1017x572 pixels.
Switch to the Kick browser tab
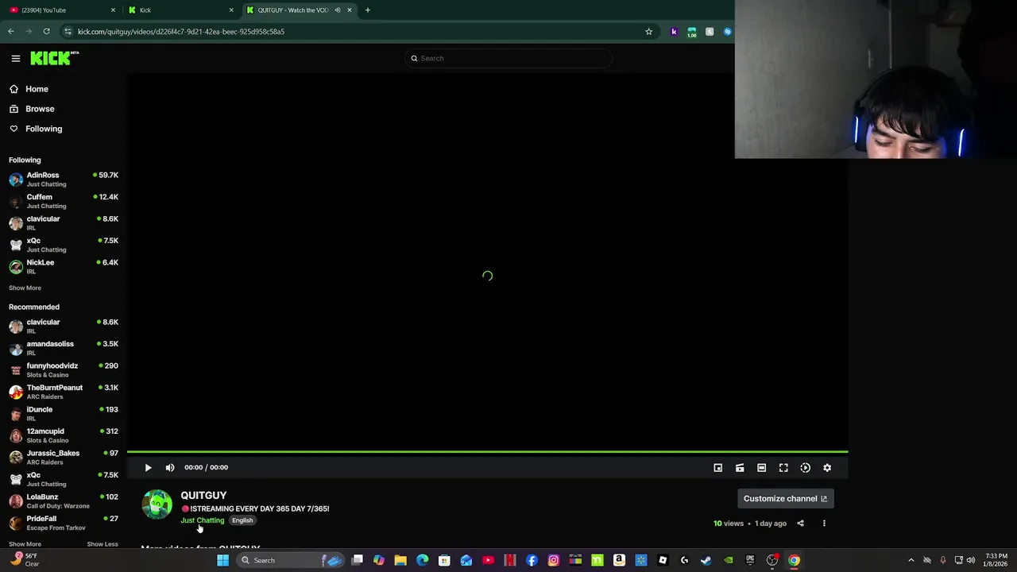coord(180,10)
